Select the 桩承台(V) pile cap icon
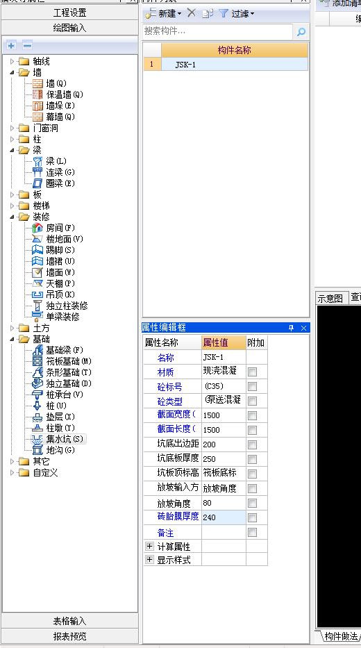The width and height of the screenshot is (361, 648). pos(37,394)
